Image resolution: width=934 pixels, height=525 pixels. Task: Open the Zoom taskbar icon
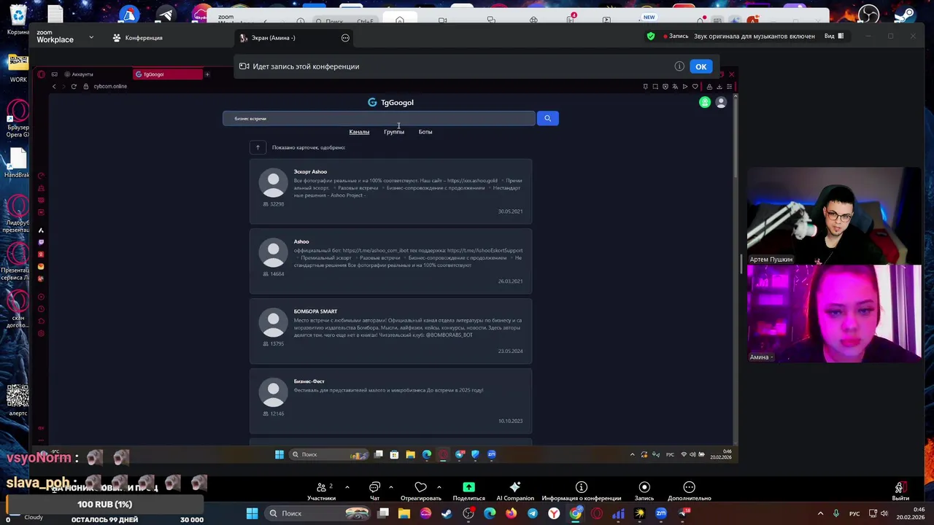pos(661,513)
